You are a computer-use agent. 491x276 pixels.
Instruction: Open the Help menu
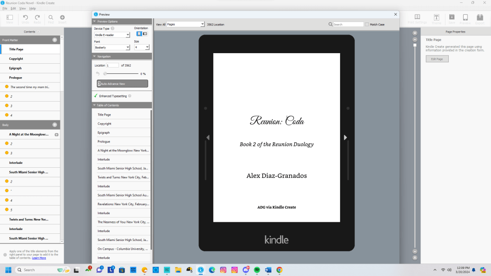[x=33, y=9]
